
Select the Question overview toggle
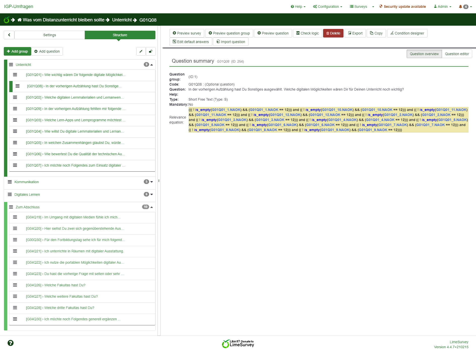(424, 54)
